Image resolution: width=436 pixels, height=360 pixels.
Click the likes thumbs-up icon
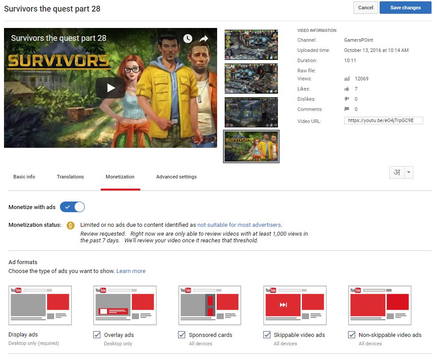click(x=347, y=89)
